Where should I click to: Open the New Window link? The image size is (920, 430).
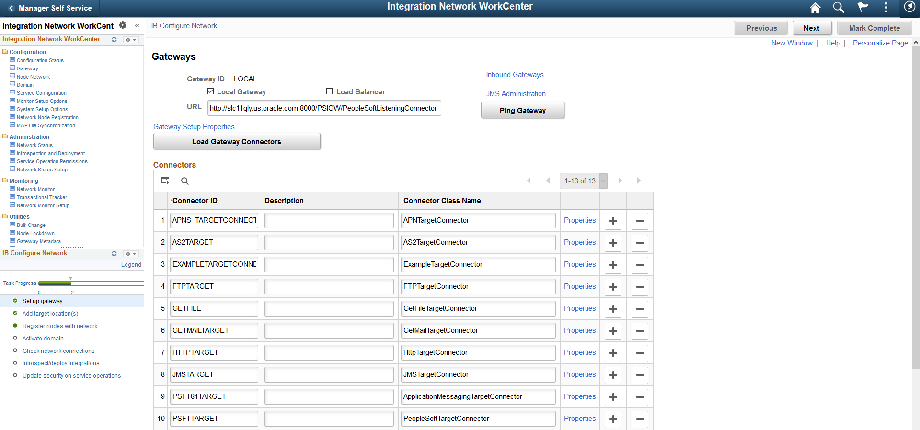tap(792, 43)
